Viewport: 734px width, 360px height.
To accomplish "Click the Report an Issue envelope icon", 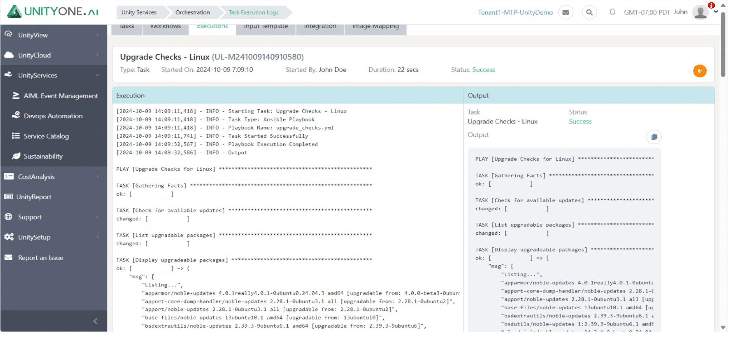I will [9, 257].
